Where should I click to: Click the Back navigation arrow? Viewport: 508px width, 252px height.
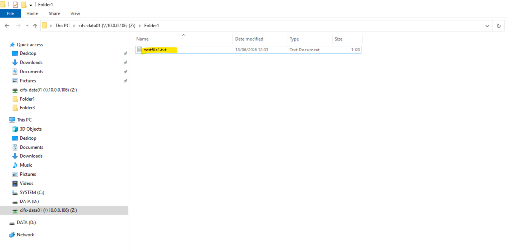[7, 26]
